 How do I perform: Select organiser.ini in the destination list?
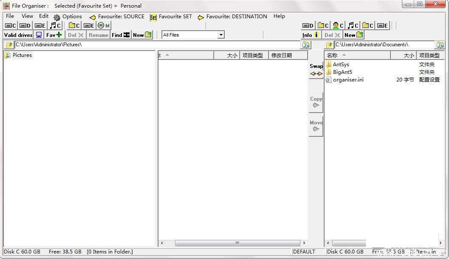(x=348, y=80)
